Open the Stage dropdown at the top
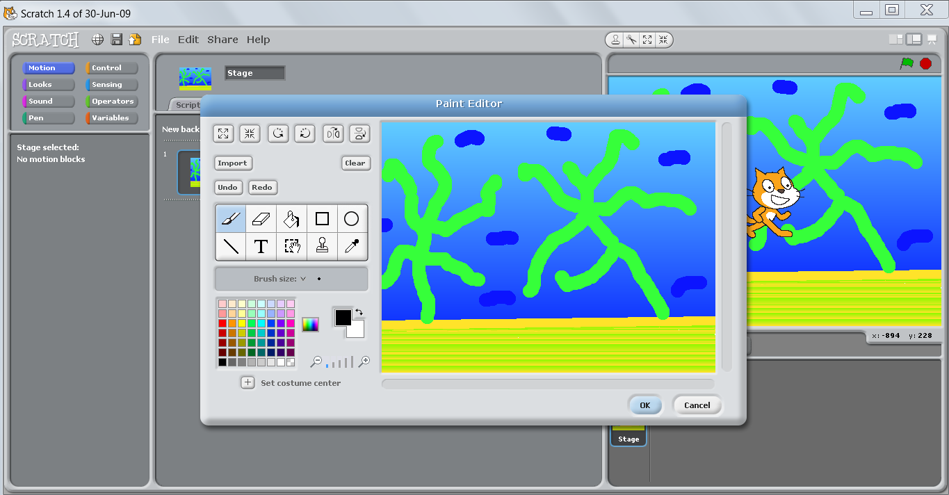This screenshot has width=949, height=495. click(254, 72)
